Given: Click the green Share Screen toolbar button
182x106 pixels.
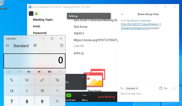Looking at the screenshot, I should [x=68, y=95].
